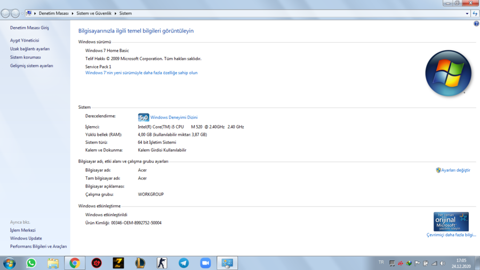Click Show Desktop strip at taskbar end
This screenshot has height=270, width=480.
[x=477, y=263]
